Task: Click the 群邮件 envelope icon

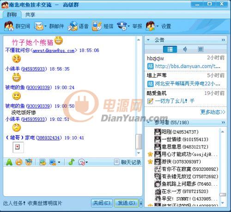Action: tap(39, 26)
